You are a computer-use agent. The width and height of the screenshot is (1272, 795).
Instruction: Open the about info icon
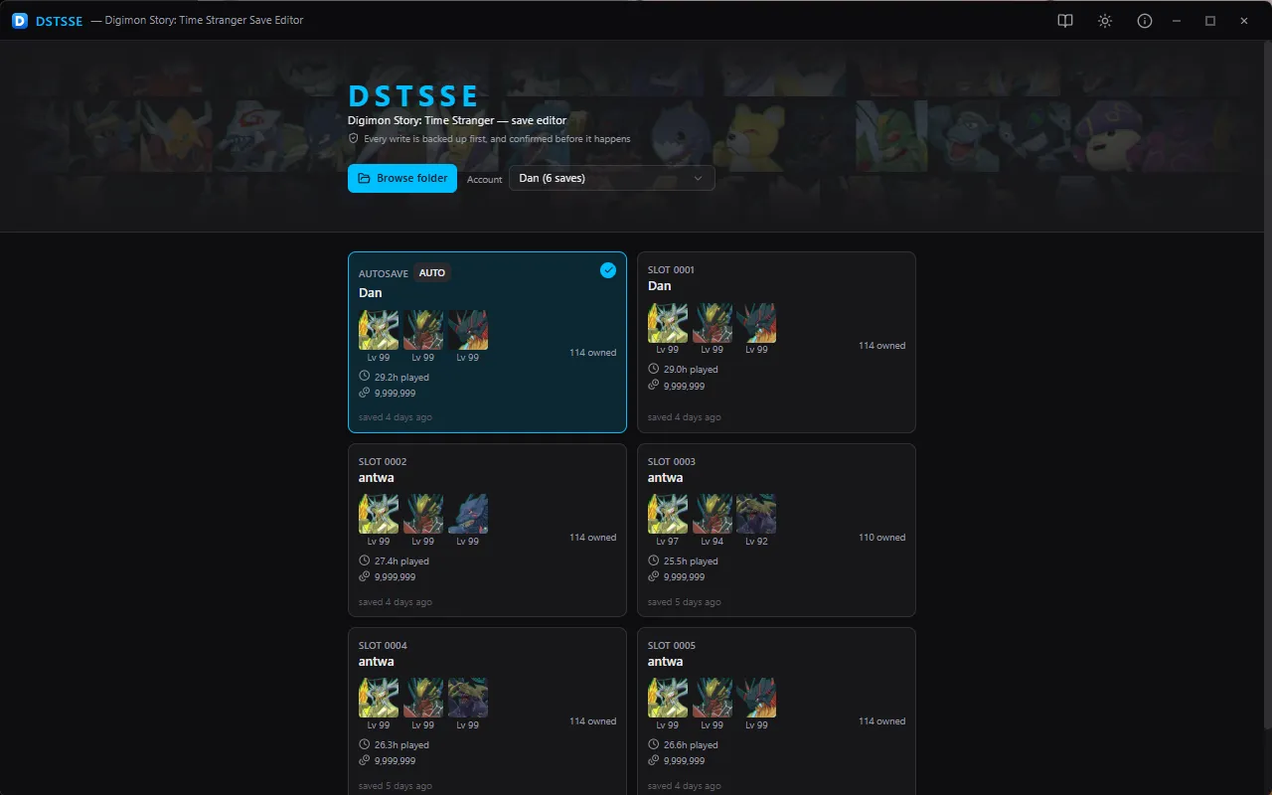pos(1145,21)
